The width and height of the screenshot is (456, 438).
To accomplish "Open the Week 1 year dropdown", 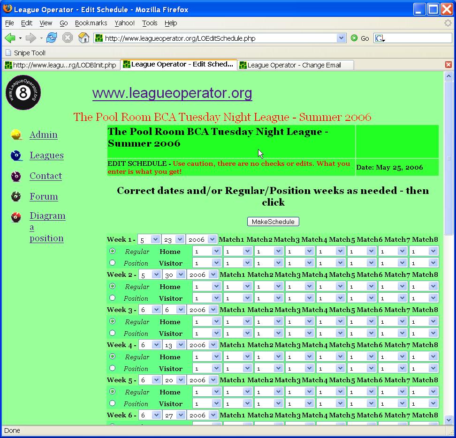I will click(202, 239).
